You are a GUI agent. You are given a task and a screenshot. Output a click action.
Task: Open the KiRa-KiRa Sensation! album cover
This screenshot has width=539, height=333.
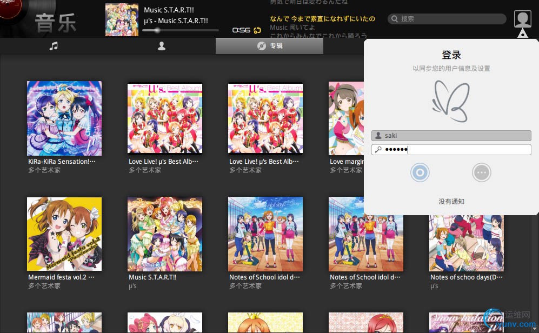click(64, 118)
